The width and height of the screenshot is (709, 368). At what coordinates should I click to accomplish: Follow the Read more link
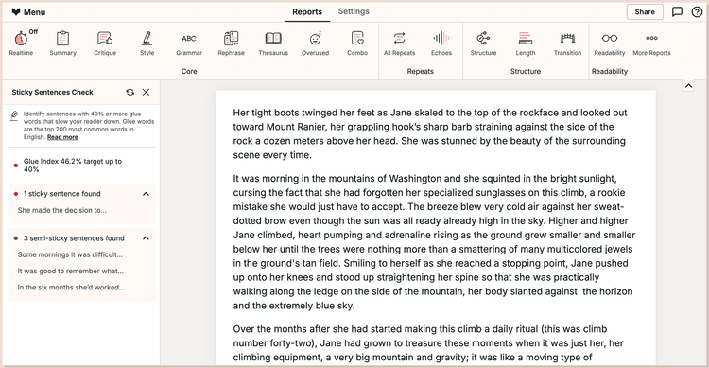62,137
